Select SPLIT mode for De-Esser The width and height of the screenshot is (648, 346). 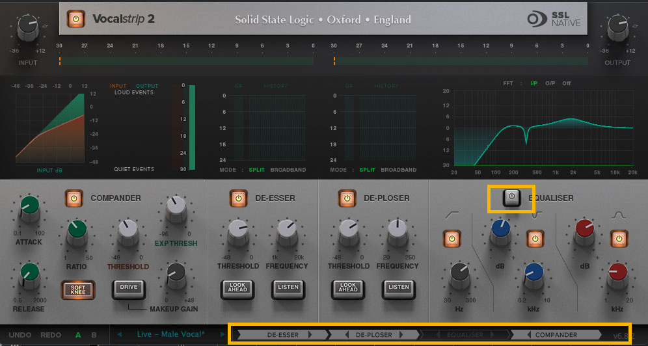pyautogui.click(x=256, y=170)
